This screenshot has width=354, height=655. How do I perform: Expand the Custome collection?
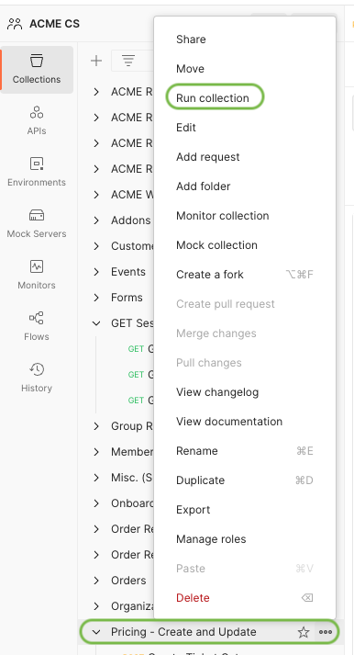[96, 246]
